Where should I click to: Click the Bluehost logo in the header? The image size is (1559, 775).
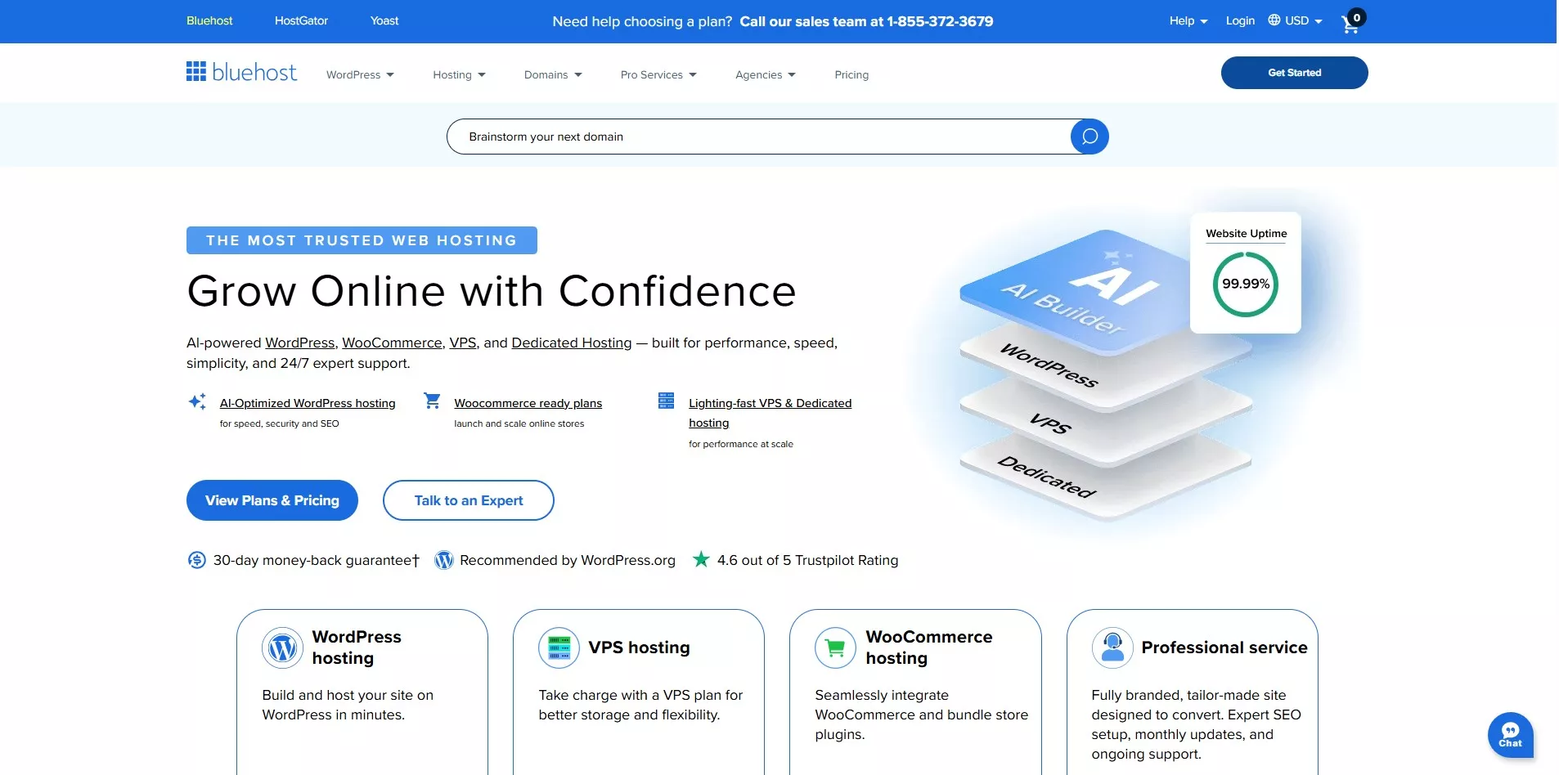coord(241,72)
